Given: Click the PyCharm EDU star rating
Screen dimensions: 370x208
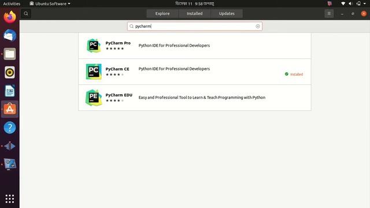Looking at the screenshot, I should click(x=114, y=101).
